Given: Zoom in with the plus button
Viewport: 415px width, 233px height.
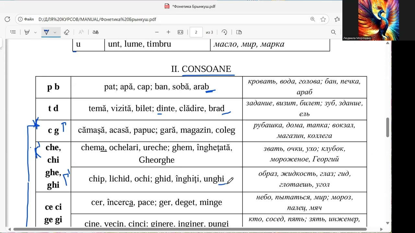Looking at the screenshot, I should (x=168, y=32).
